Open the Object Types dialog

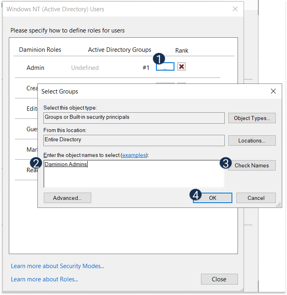252,118
